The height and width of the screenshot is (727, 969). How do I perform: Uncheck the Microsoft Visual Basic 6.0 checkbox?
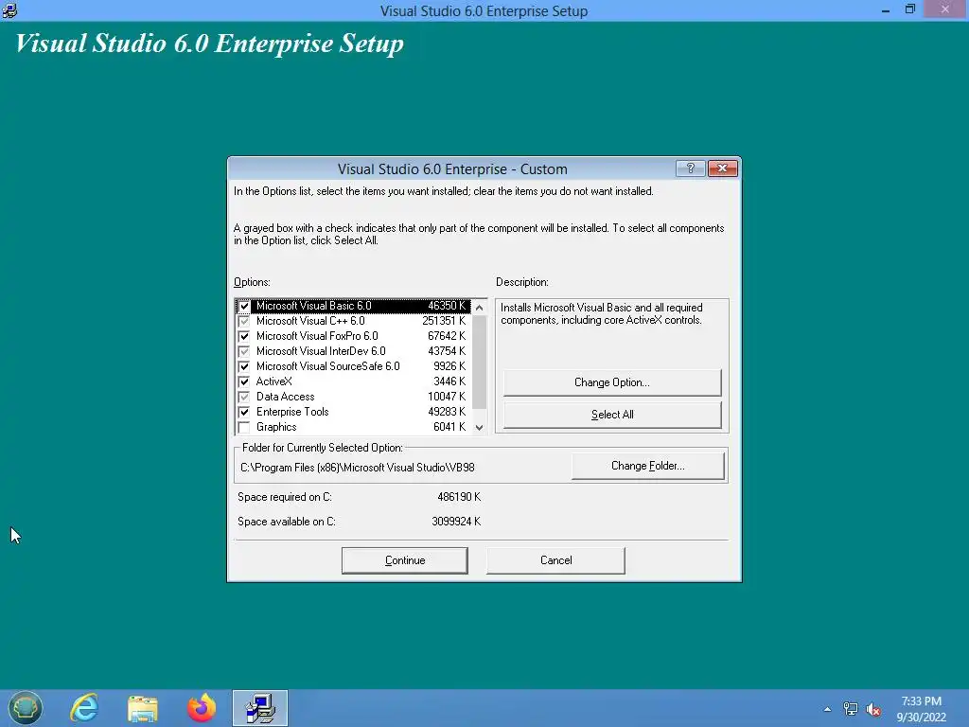[x=244, y=306]
